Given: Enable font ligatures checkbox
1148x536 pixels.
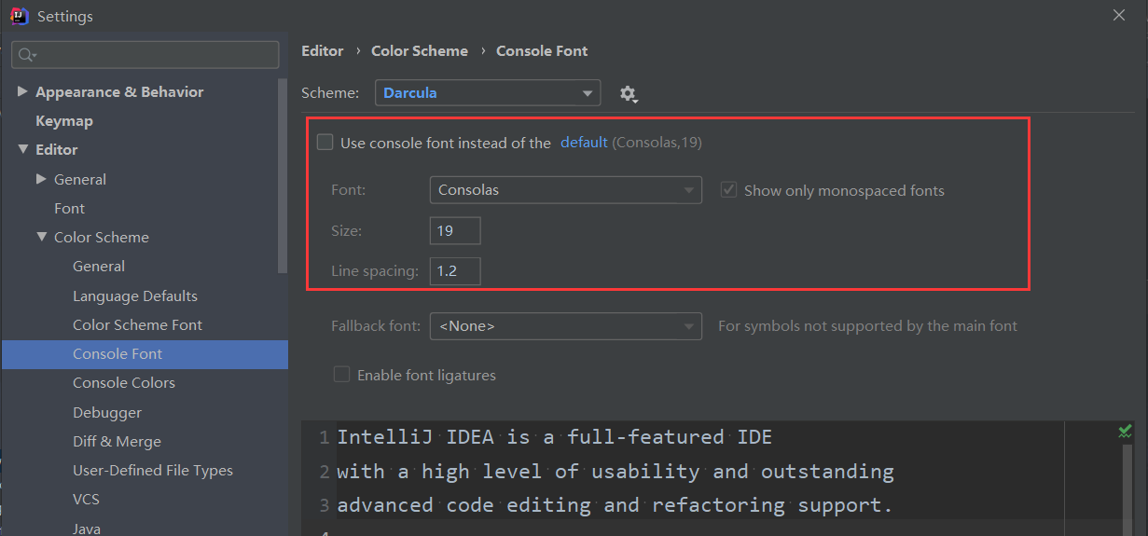Looking at the screenshot, I should coord(342,375).
